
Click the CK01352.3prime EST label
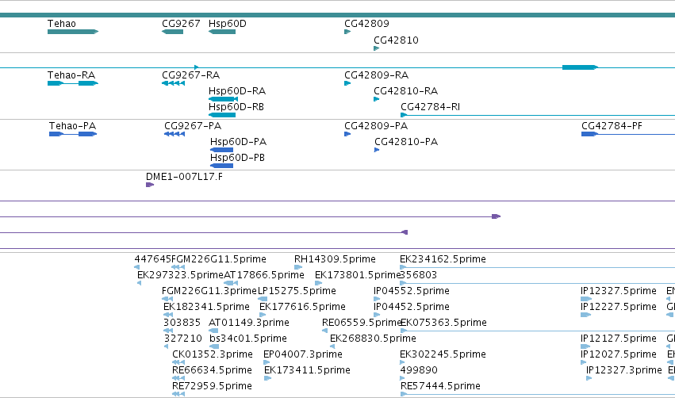tap(213, 355)
